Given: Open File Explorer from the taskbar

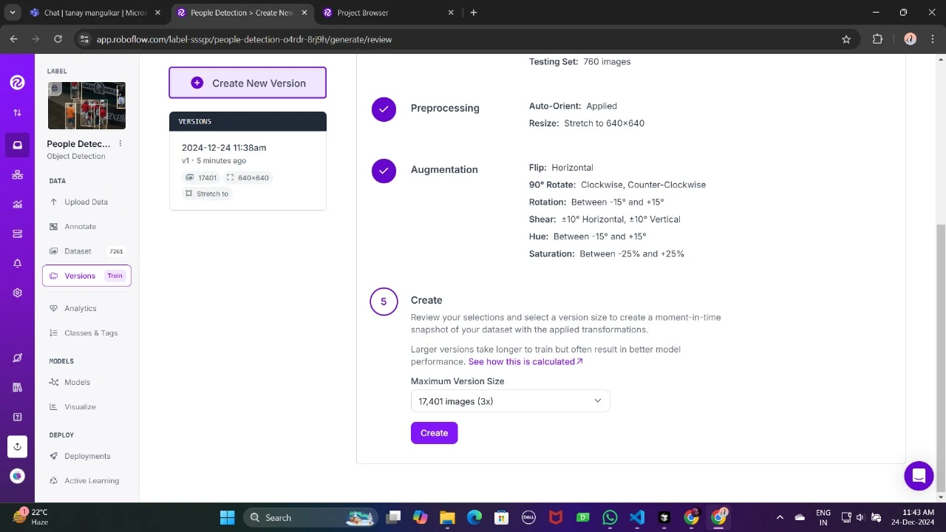Looking at the screenshot, I should click(x=447, y=517).
